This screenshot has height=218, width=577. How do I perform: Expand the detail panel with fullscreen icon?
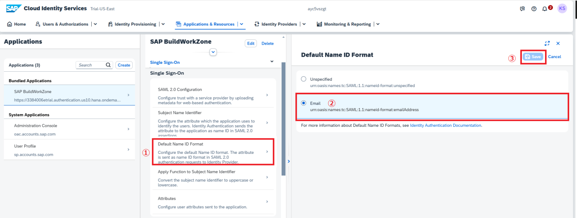click(547, 43)
